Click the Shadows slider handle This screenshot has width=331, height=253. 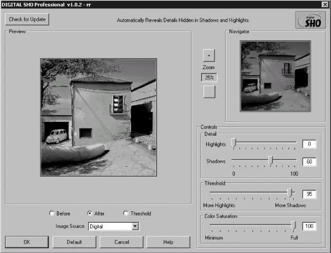(270, 160)
